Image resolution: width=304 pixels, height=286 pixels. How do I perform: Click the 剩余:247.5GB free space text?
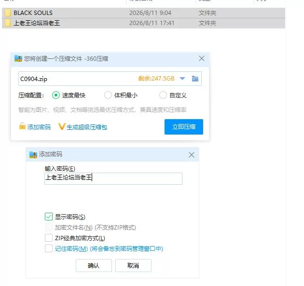pyautogui.click(x=156, y=79)
